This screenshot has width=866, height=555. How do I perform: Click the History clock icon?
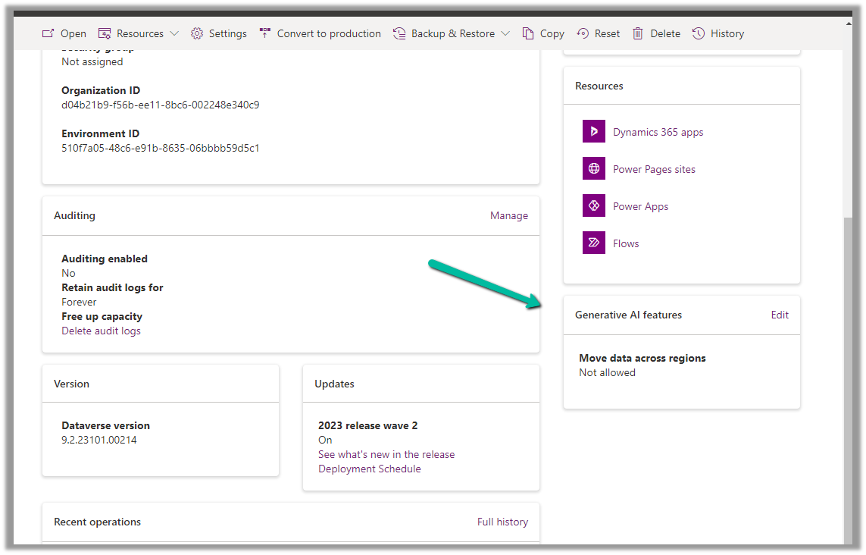click(x=699, y=33)
